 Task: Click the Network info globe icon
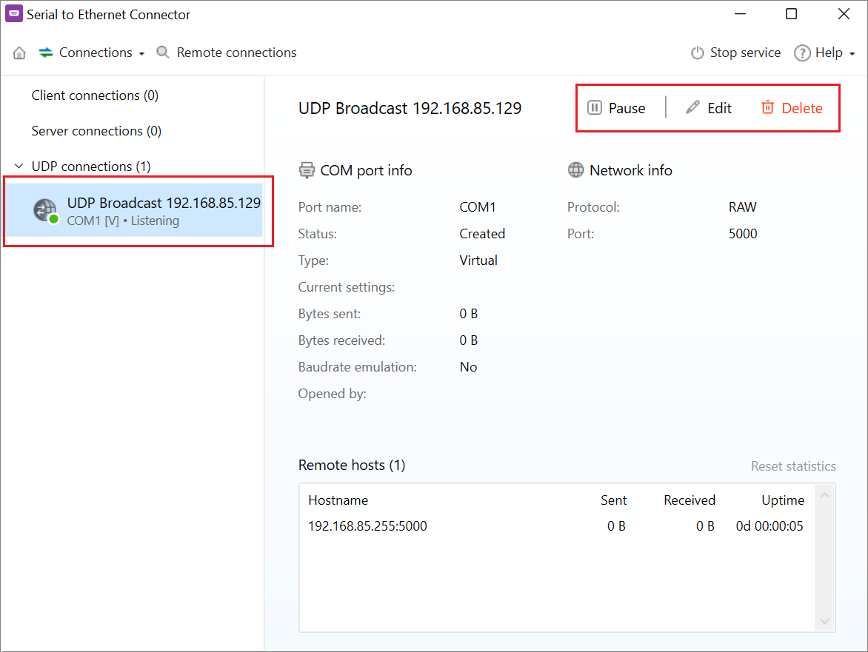(x=575, y=169)
